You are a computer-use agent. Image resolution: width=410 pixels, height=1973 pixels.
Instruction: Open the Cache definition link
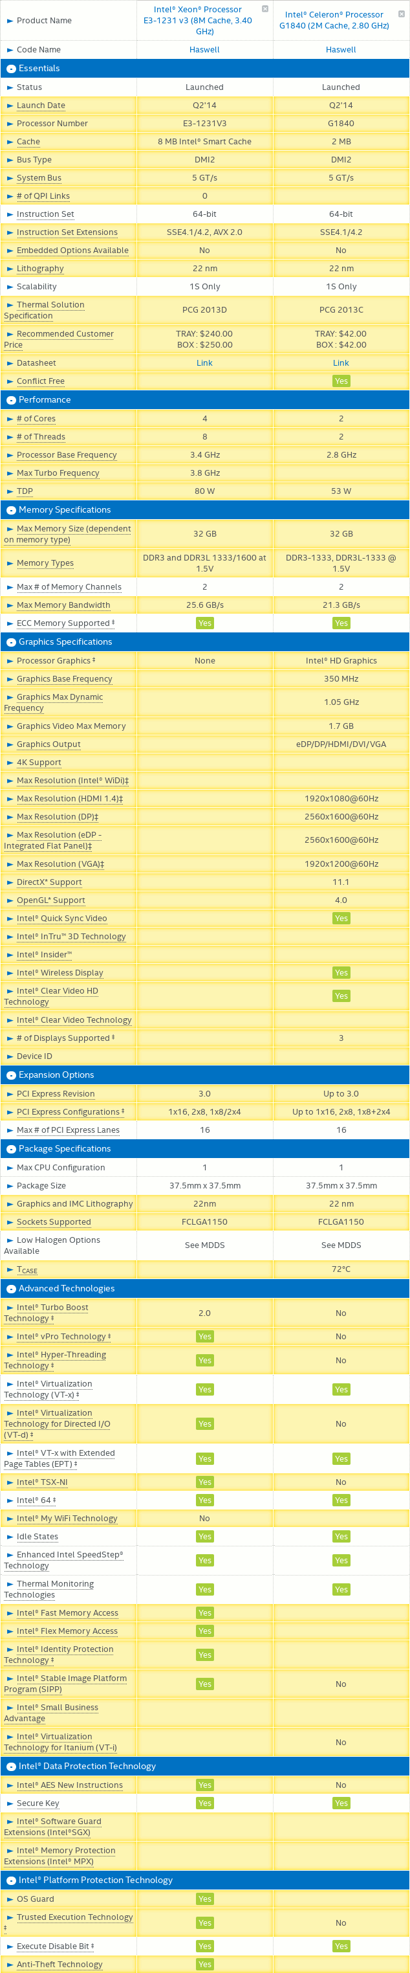[x=28, y=142]
